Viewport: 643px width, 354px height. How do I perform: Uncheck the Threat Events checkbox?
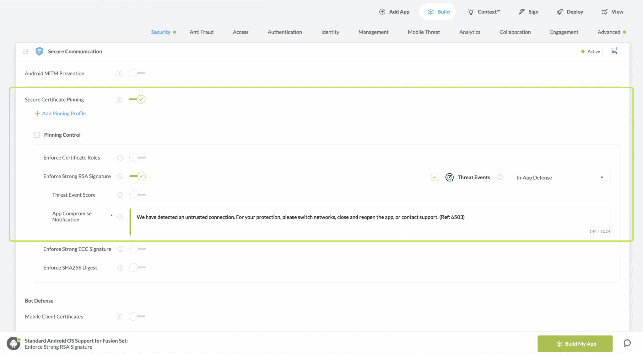435,177
